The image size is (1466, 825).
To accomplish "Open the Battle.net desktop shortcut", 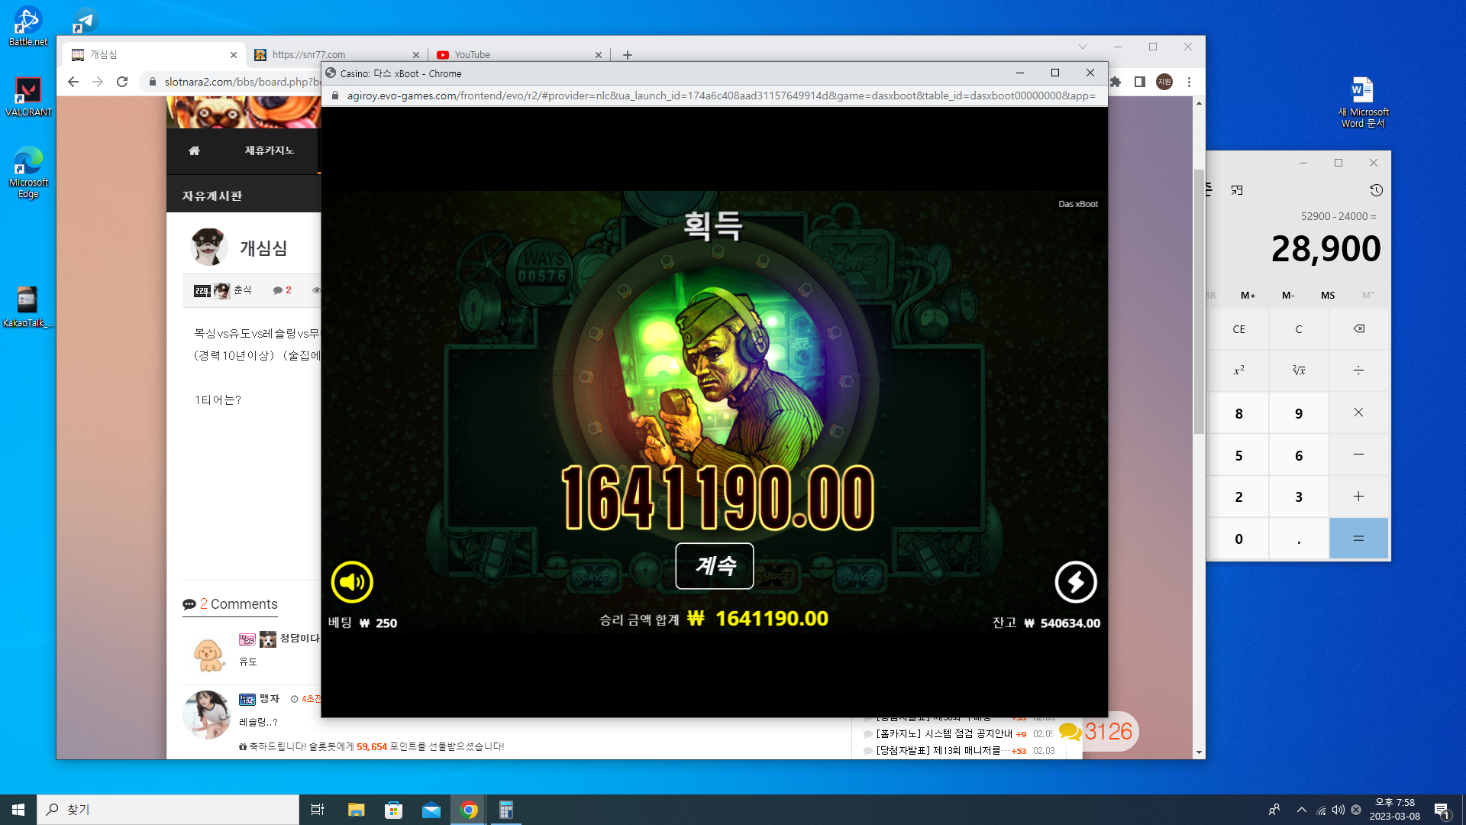I will [28, 27].
